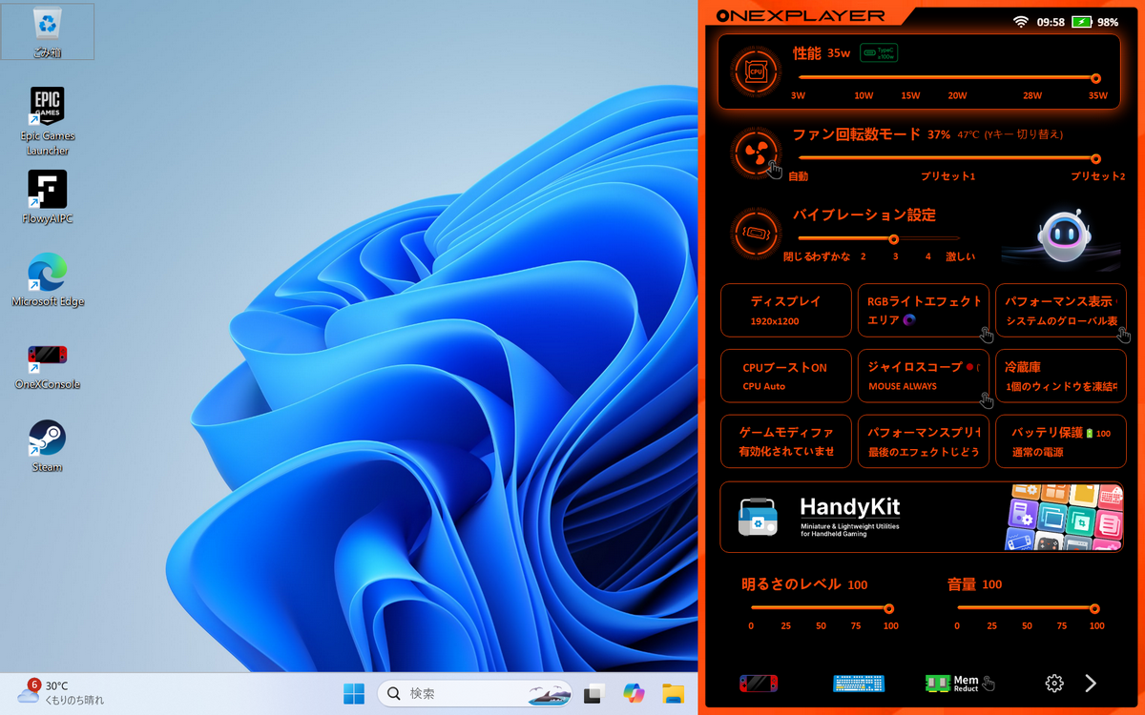Viewport: 1145px width, 715px height.
Task: Open the ディスプレイ 1920x1200 tile
Action: [x=786, y=310]
